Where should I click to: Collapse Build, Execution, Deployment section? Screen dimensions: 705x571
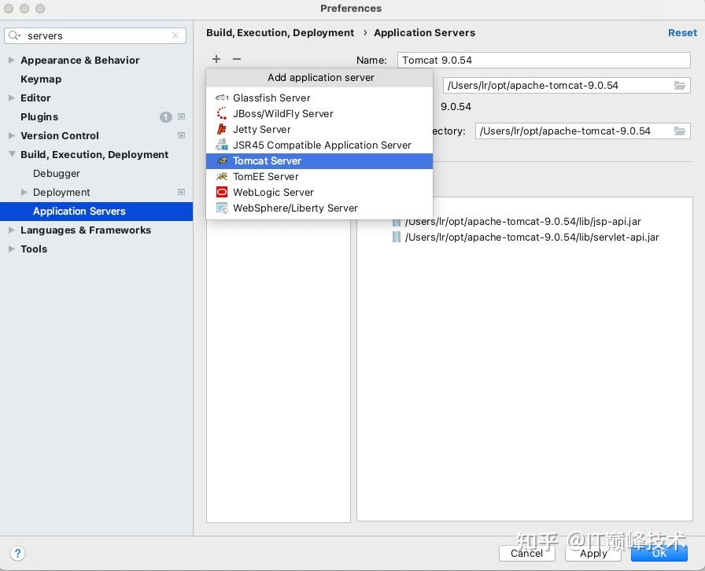click(12, 154)
